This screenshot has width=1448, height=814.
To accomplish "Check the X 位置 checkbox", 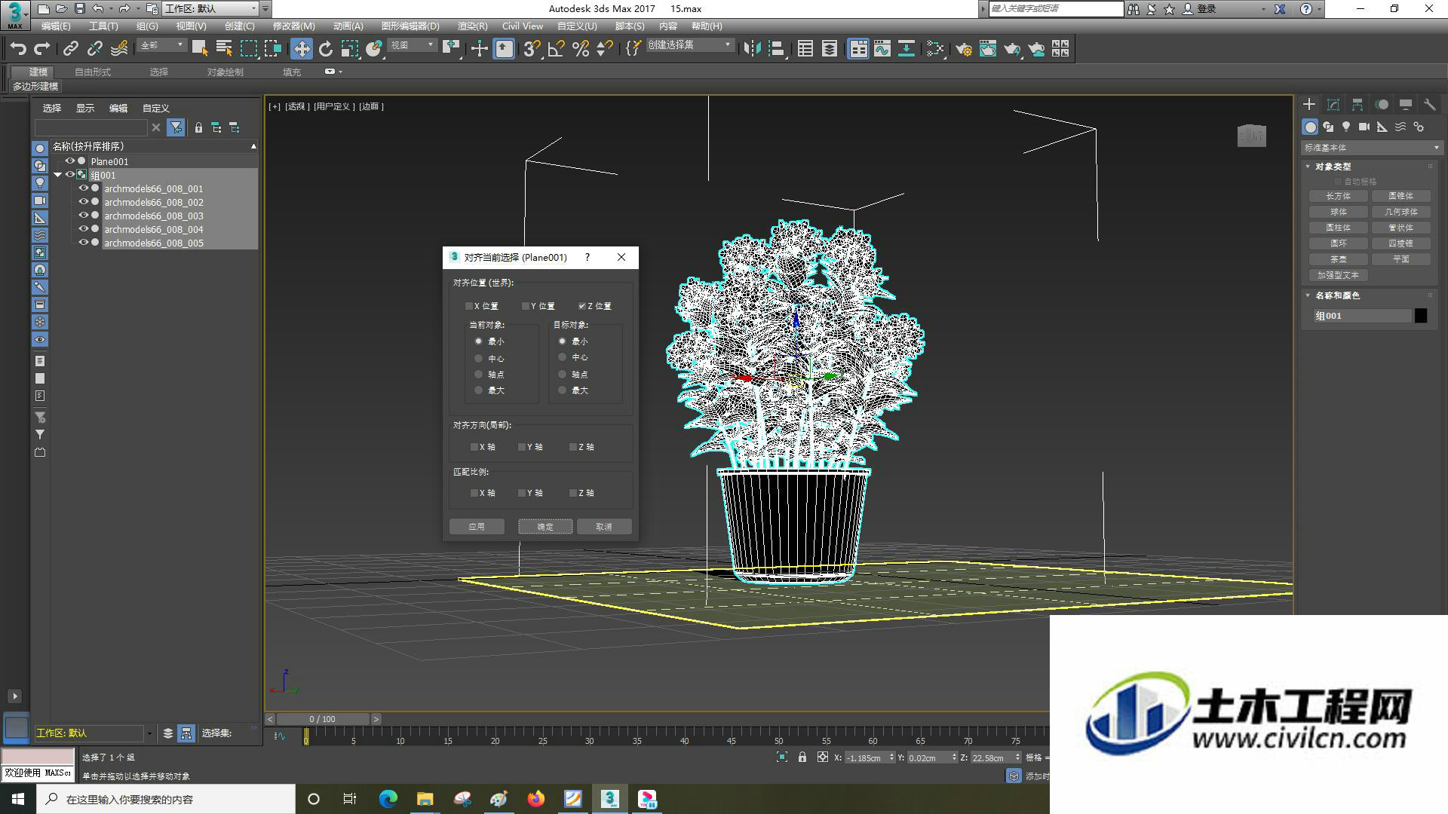I will tap(469, 306).
